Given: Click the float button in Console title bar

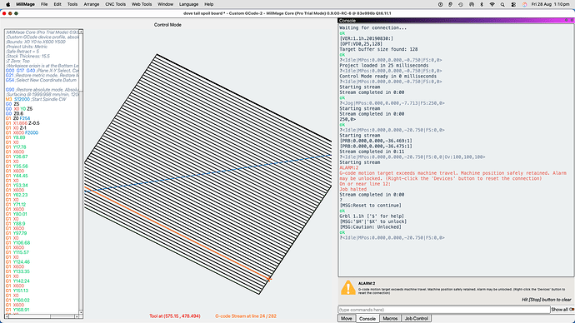Looking at the screenshot, I should 566,21.
